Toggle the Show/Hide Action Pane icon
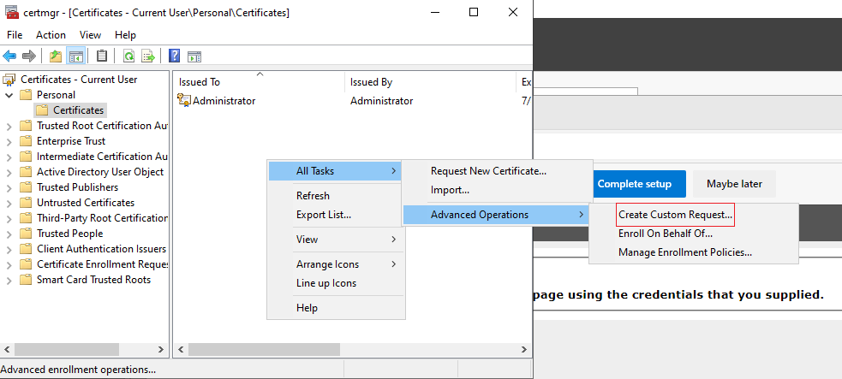 click(194, 56)
